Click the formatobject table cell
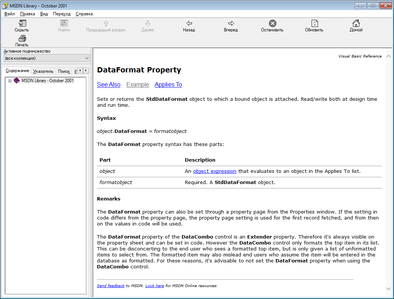394x299 pixels. coord(116,183)
